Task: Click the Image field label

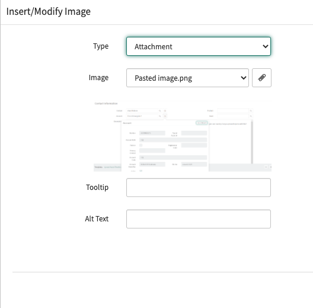Action: [x=98, y=78]
